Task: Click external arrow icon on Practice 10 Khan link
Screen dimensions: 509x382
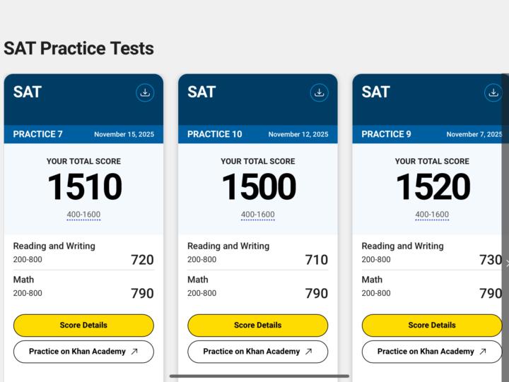Action: pos(308,352)
